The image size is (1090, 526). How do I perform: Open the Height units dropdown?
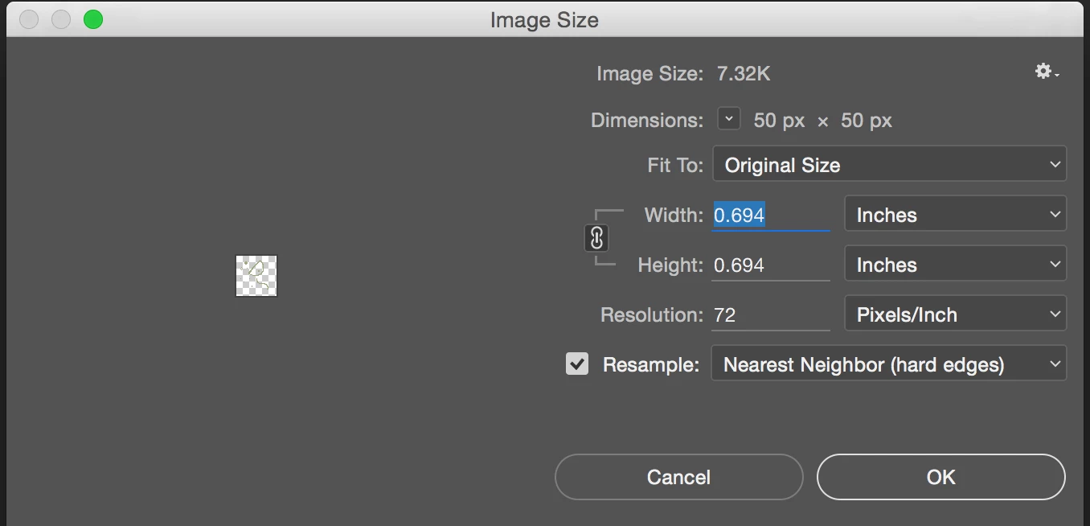click(x=955, y=265)
